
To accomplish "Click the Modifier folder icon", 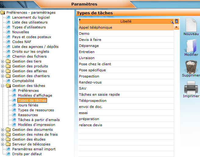I will pyautogui.click(x=191, y=46).
